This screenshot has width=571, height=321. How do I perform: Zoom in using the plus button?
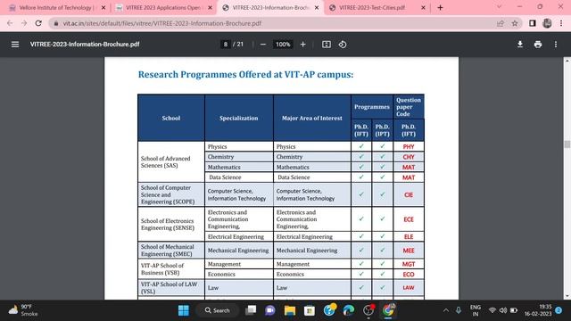pos(302,45)
